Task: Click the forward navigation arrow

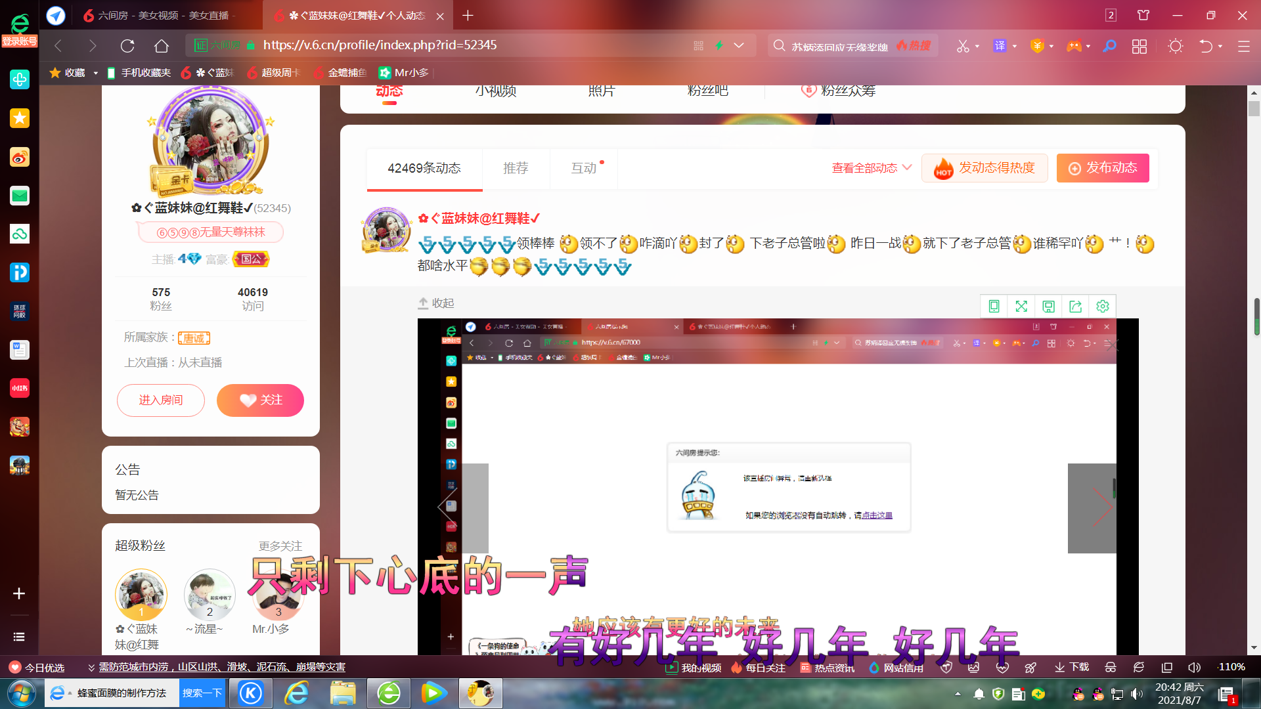Action: [93, 45]
